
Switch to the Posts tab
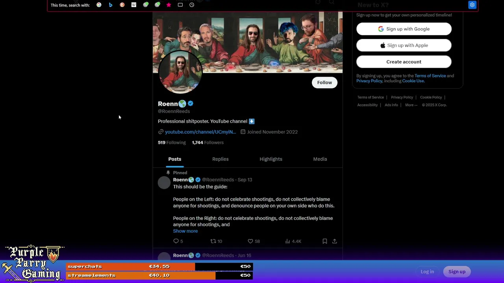tap(175, 159)
